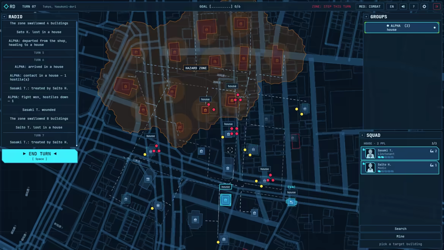Click the TURN 7 log divider

point(39,136)
